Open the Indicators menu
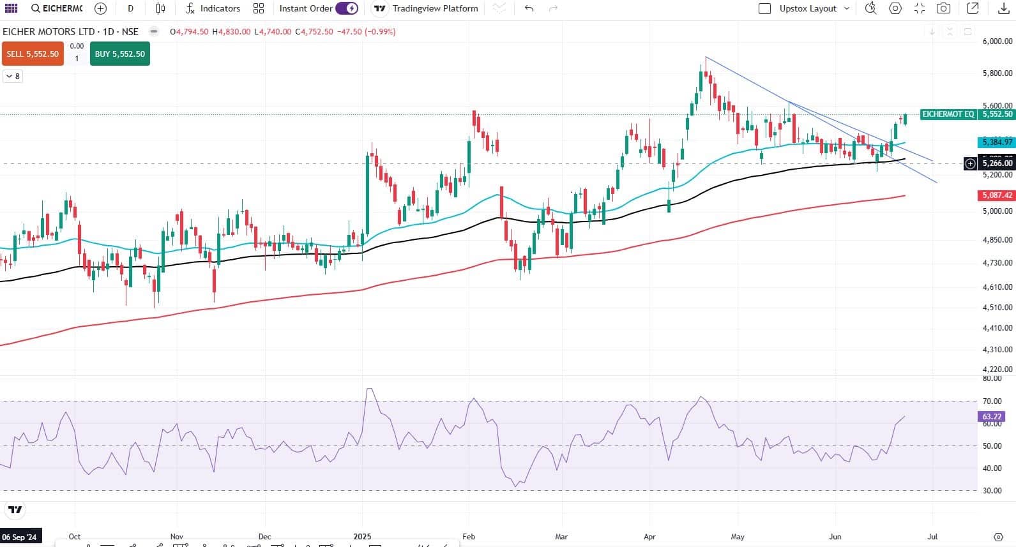Image resolution: width=1016 pixels, height=547 pixels. [213, 8]
